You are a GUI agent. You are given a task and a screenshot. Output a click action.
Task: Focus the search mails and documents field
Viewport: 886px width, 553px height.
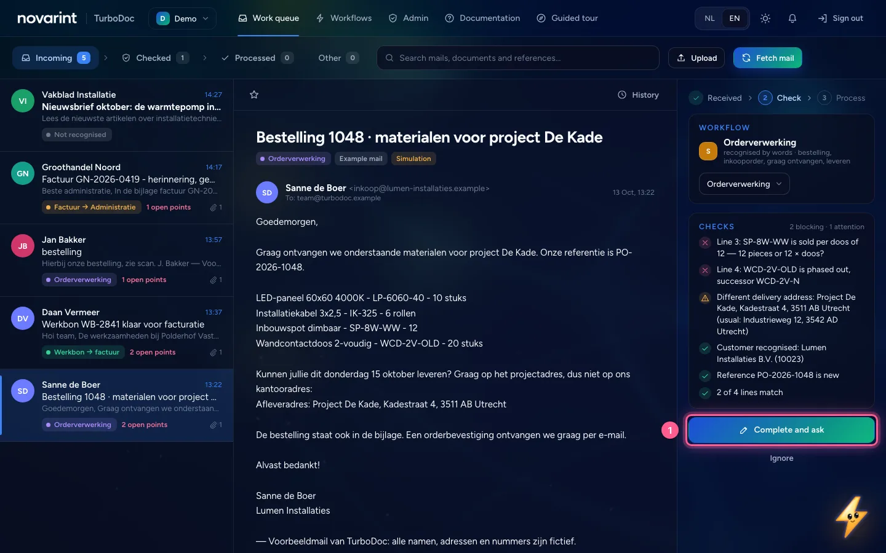[x=518, y=58]
